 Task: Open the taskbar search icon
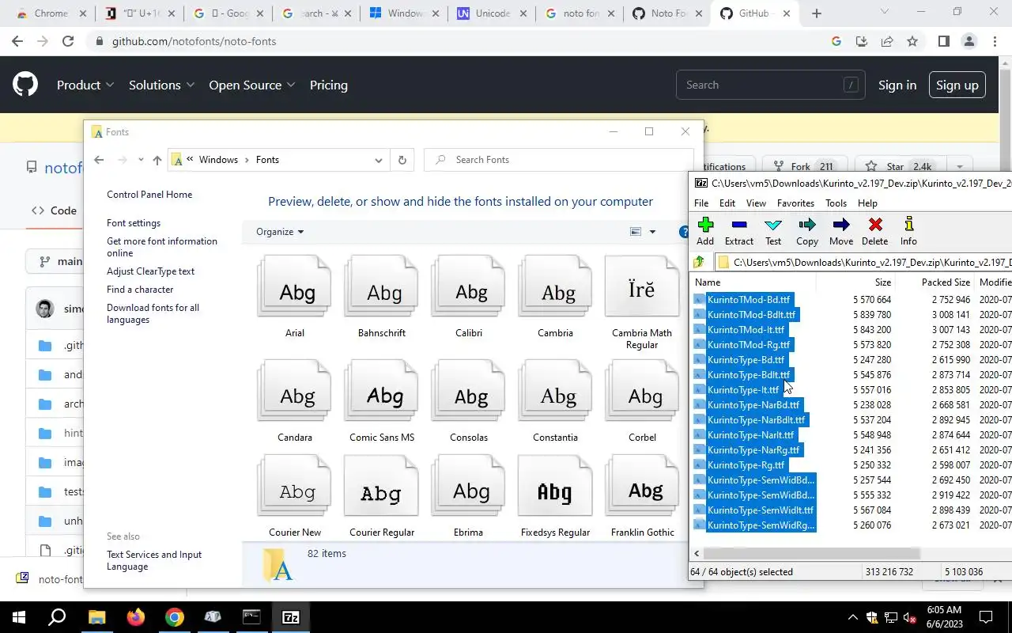(x=57, y=617)
